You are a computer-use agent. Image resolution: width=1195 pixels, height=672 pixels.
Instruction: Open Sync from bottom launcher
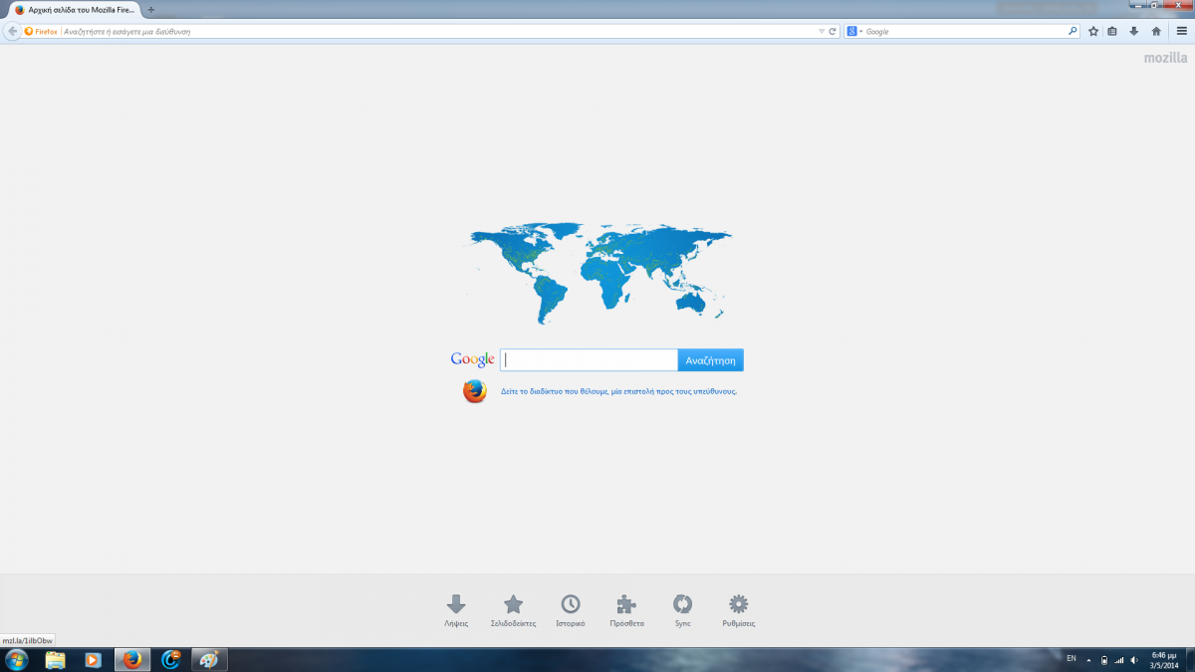pos(682,610)
